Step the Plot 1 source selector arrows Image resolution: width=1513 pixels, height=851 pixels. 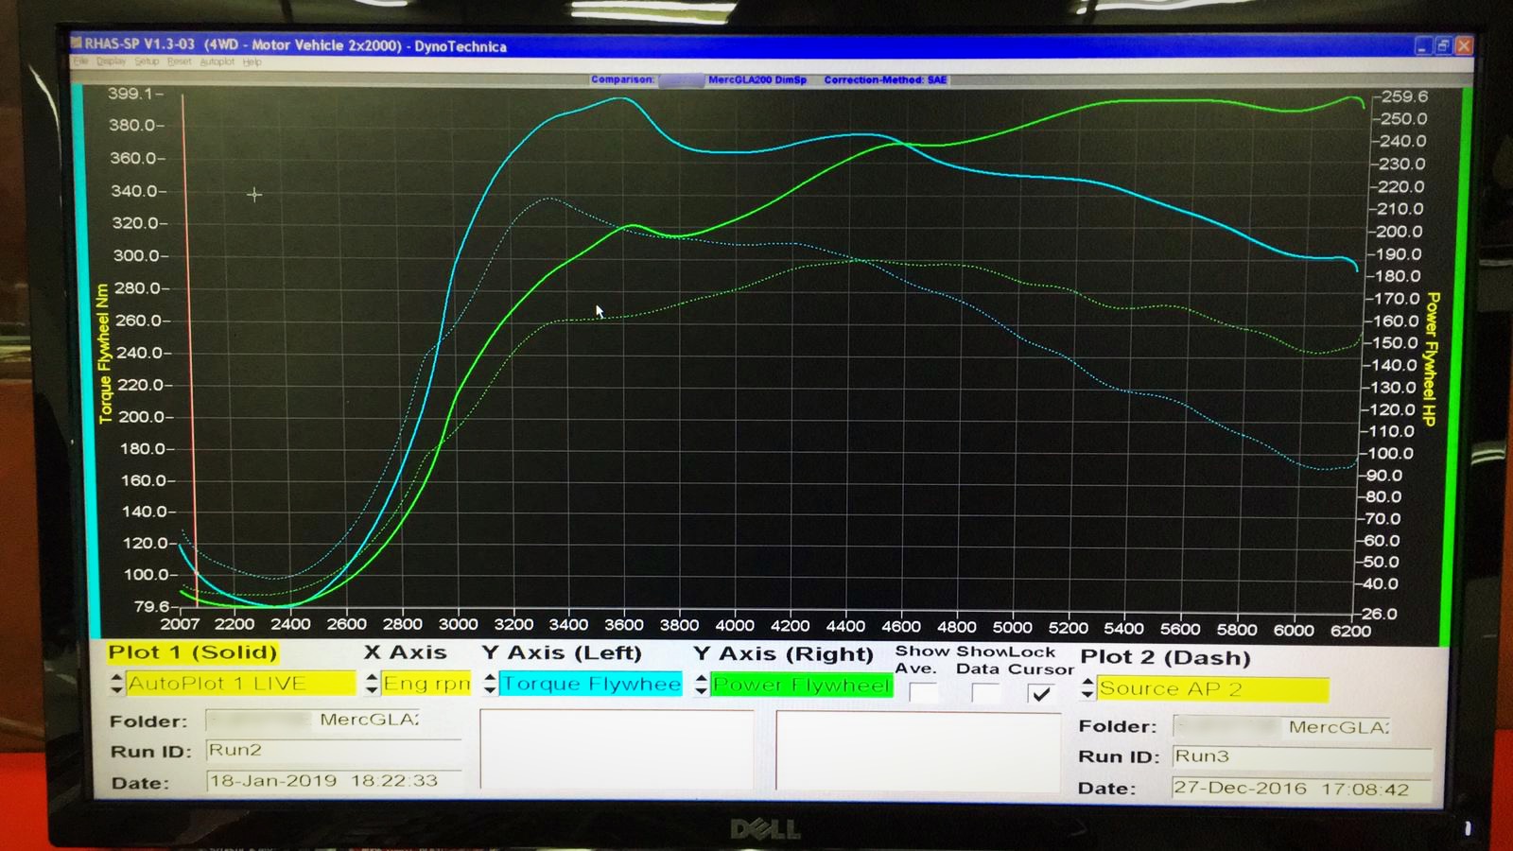[116, 683]
